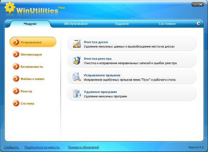Expand the round dropdown arrow near Состояние
The width and height of the screenshot is (208, 152).
[199, 24]
